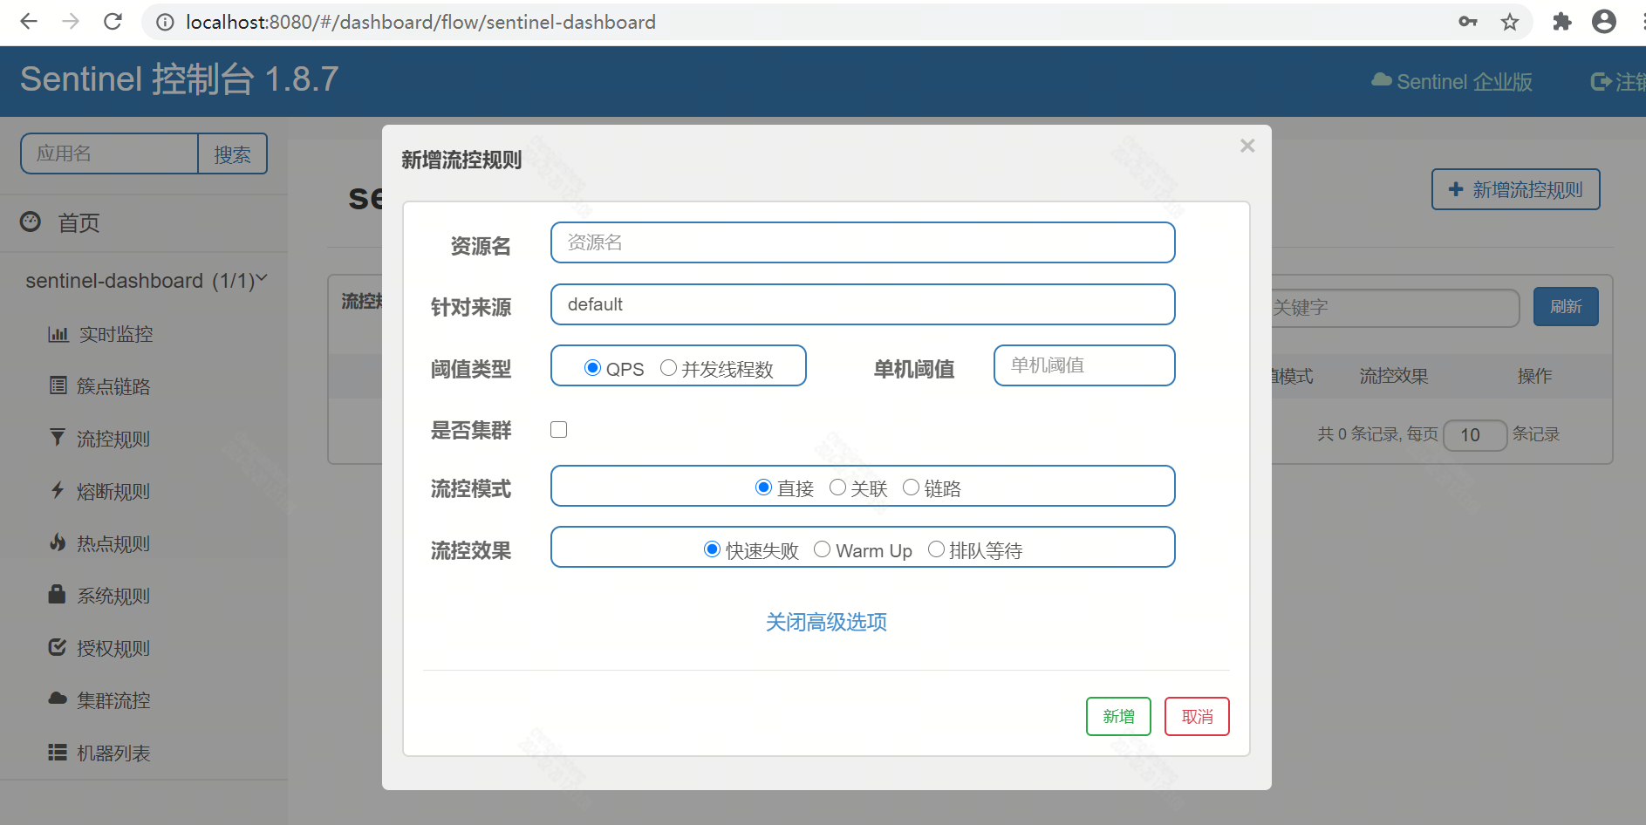Click the 流控规则 filter funnel icon
Image resolution: width=1646 pixels, height=825 pixels.
[x=58, y=437]
